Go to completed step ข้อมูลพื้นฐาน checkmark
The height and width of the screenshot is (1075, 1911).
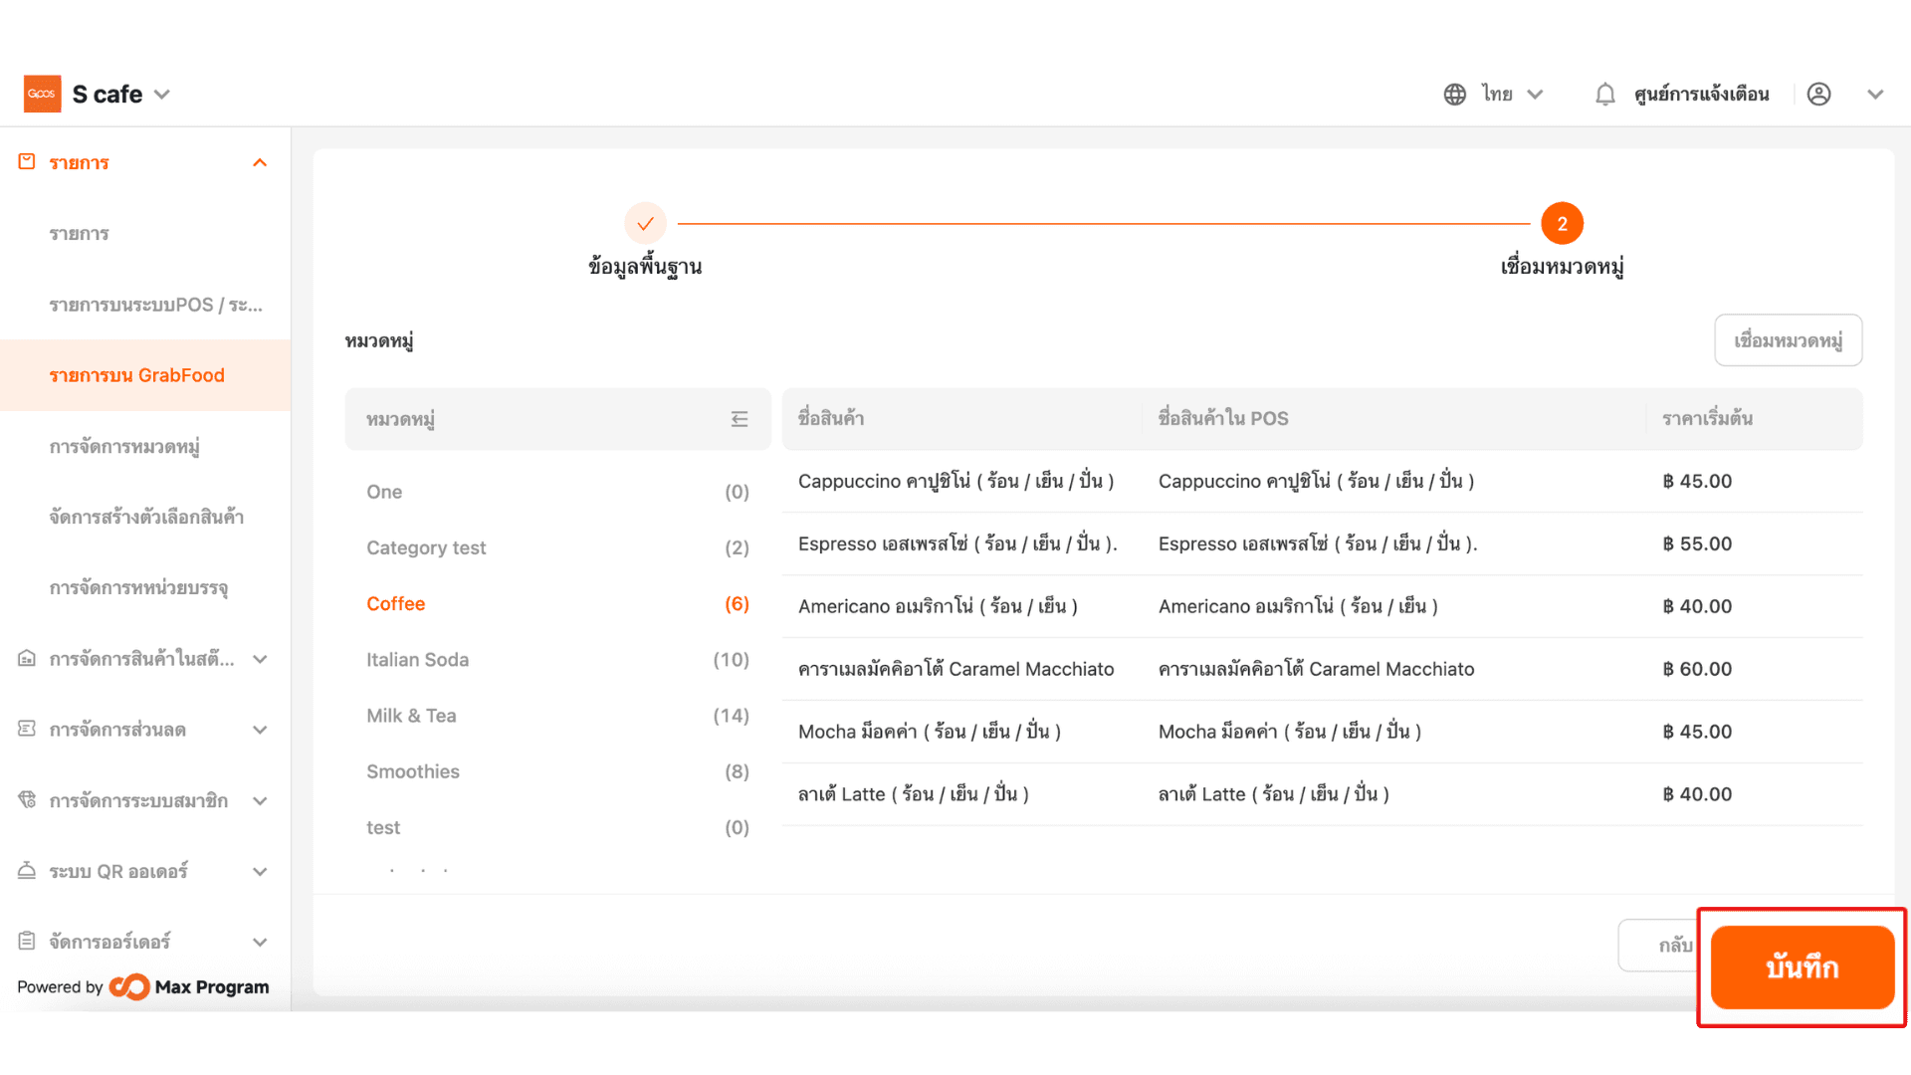[x=645, y=224]
